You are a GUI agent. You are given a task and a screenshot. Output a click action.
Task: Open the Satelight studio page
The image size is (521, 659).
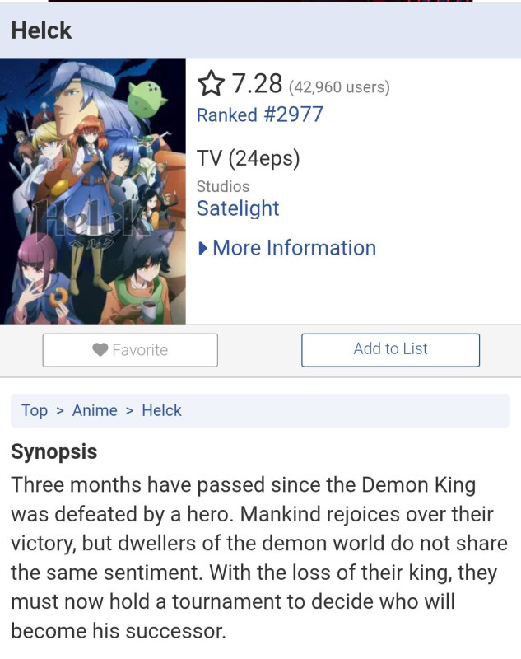pos(238,208)
